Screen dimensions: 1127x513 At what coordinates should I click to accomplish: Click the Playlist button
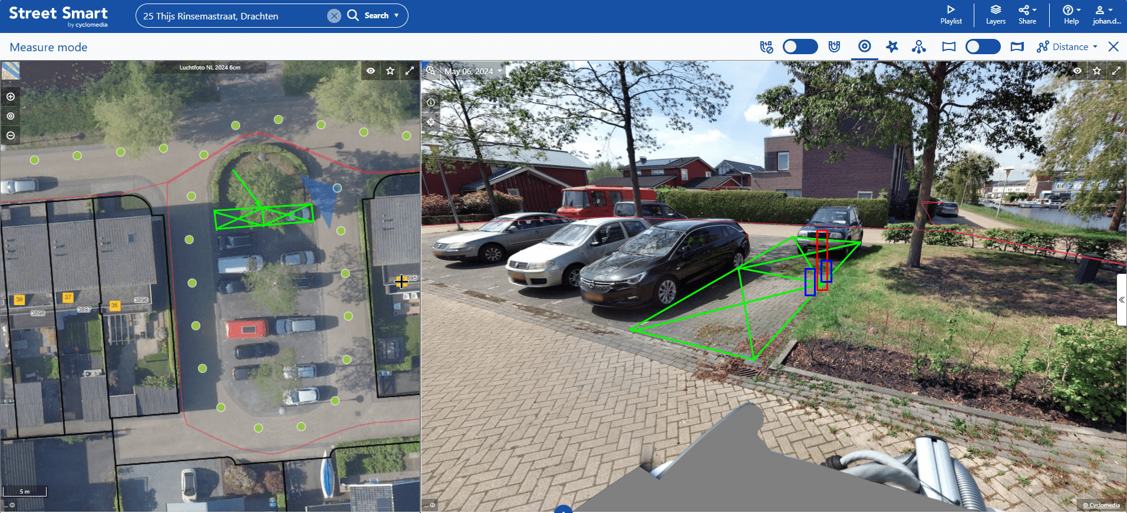tap(951, 15)
